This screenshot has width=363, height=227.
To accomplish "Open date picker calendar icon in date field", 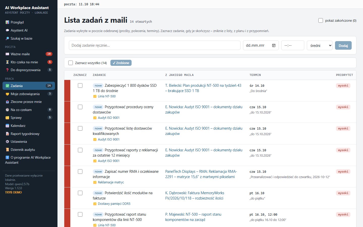I will click(x=274, y=45).
